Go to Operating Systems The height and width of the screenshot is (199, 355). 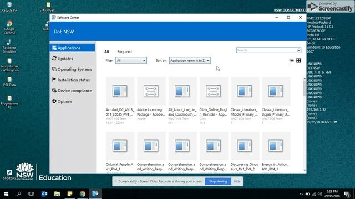click(72, 69)
